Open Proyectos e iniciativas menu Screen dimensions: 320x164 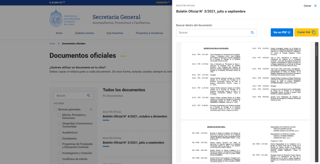tap(149, 33)
